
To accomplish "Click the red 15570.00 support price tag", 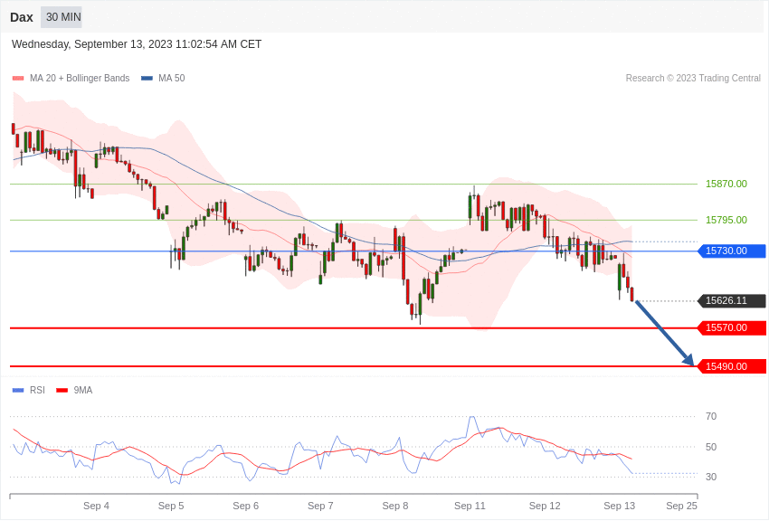I will [732, 327].
